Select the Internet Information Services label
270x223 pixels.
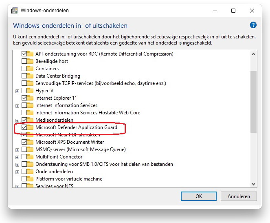(x=66, y=105)
